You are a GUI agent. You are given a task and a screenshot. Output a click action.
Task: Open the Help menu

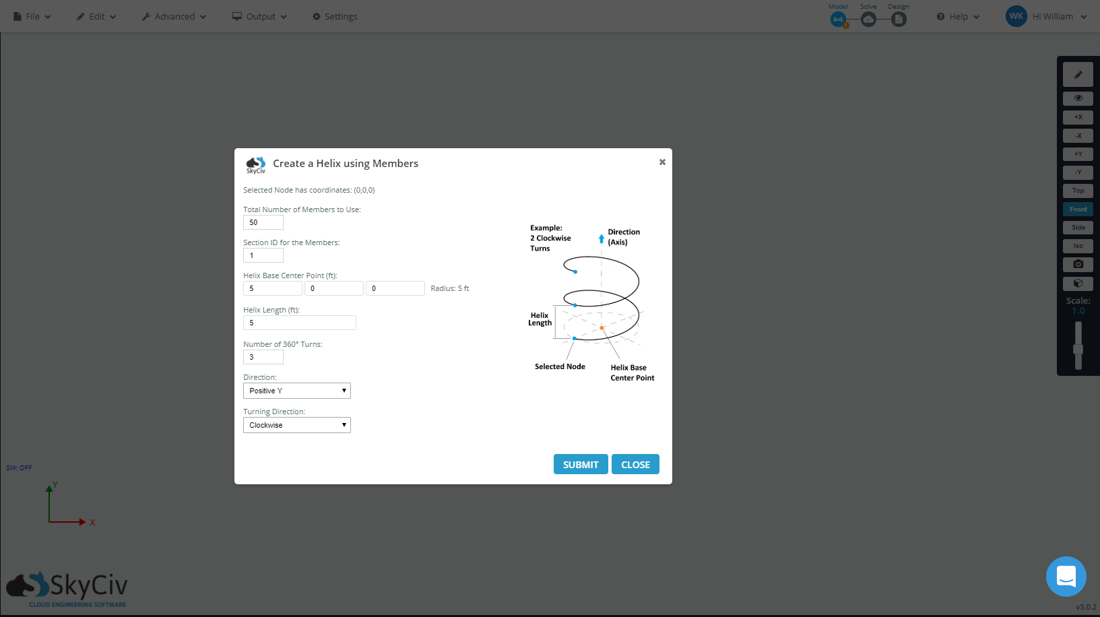(x=958, y=16)
